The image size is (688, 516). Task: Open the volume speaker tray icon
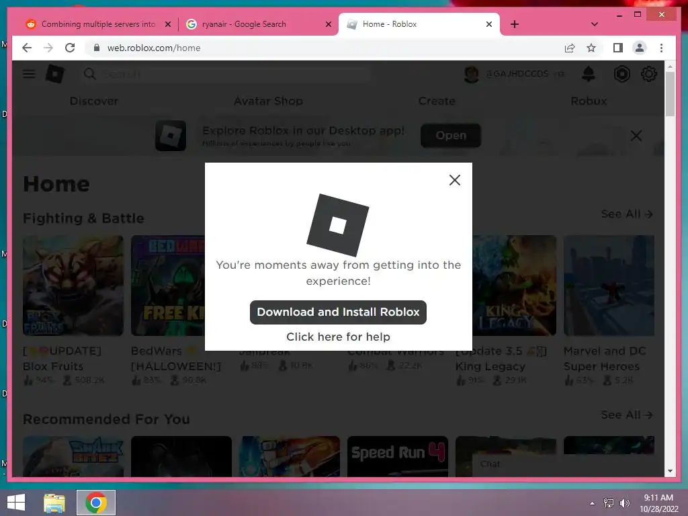pyautogui.click(x=625, y=503)
